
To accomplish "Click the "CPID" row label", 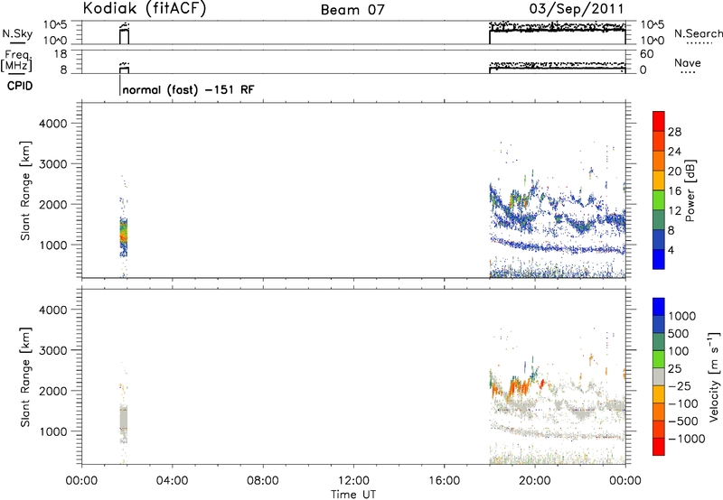I will 20,86.
